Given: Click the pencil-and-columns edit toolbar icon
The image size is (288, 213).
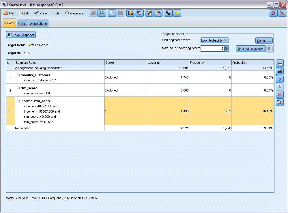Looking at the screenshot, I should 149,13.
